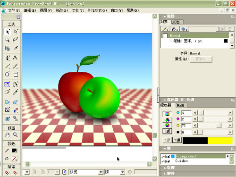Viewport: 236px width, 177px height.
Task: Select the Ellipse tool
Action: coord(7,75)
